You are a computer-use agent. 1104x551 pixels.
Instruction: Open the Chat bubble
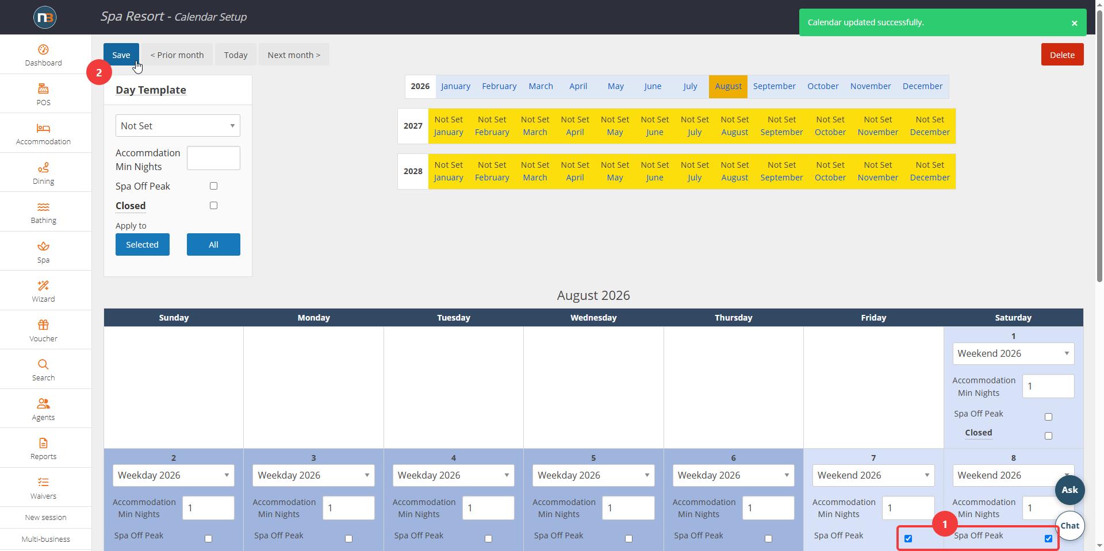[1069, 526]
